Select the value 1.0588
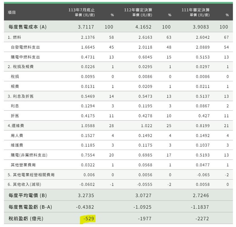Viewport: 236px width, 227px height. click(x=88, y=126)
